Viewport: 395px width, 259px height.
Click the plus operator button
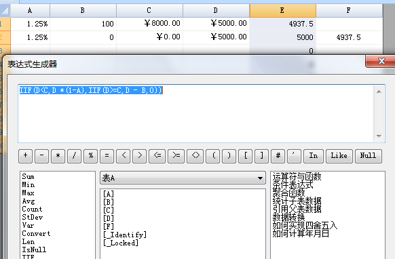25,156
